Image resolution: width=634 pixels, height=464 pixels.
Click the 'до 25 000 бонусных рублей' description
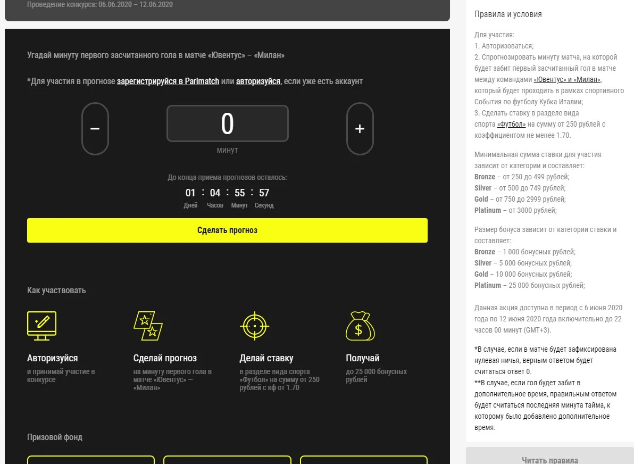tap(376, 376)
